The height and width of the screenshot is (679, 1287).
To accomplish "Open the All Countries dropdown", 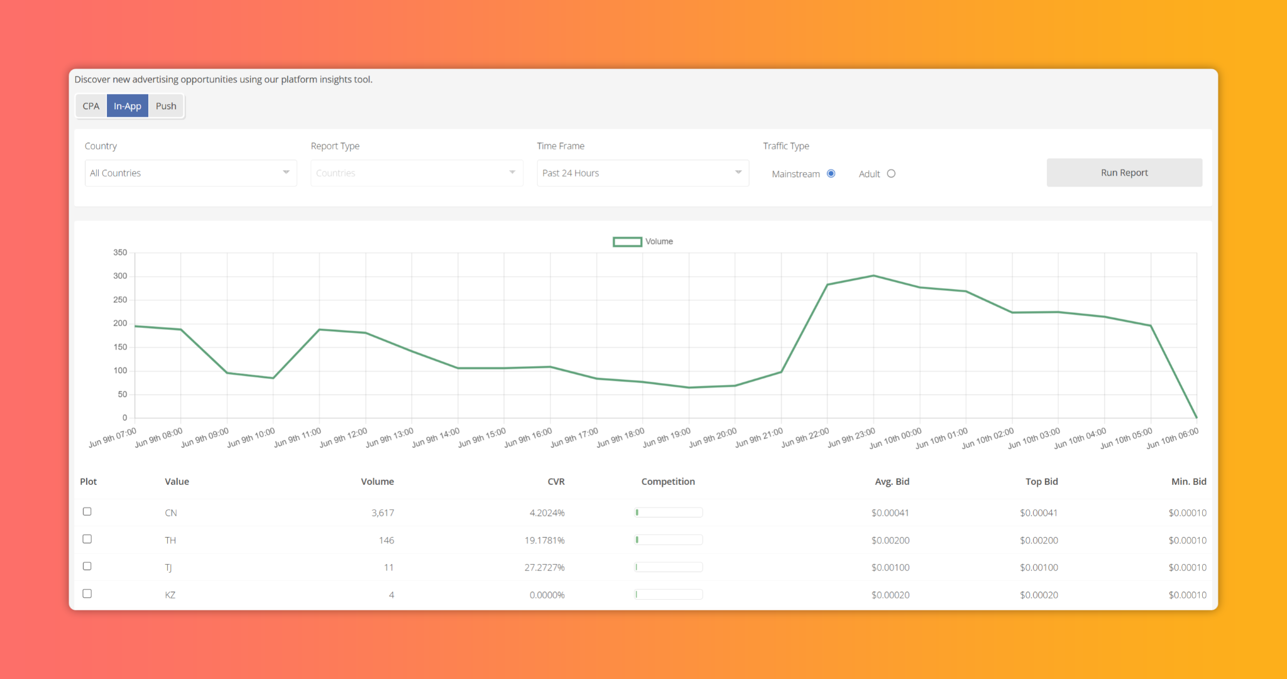I will point(190,173).
